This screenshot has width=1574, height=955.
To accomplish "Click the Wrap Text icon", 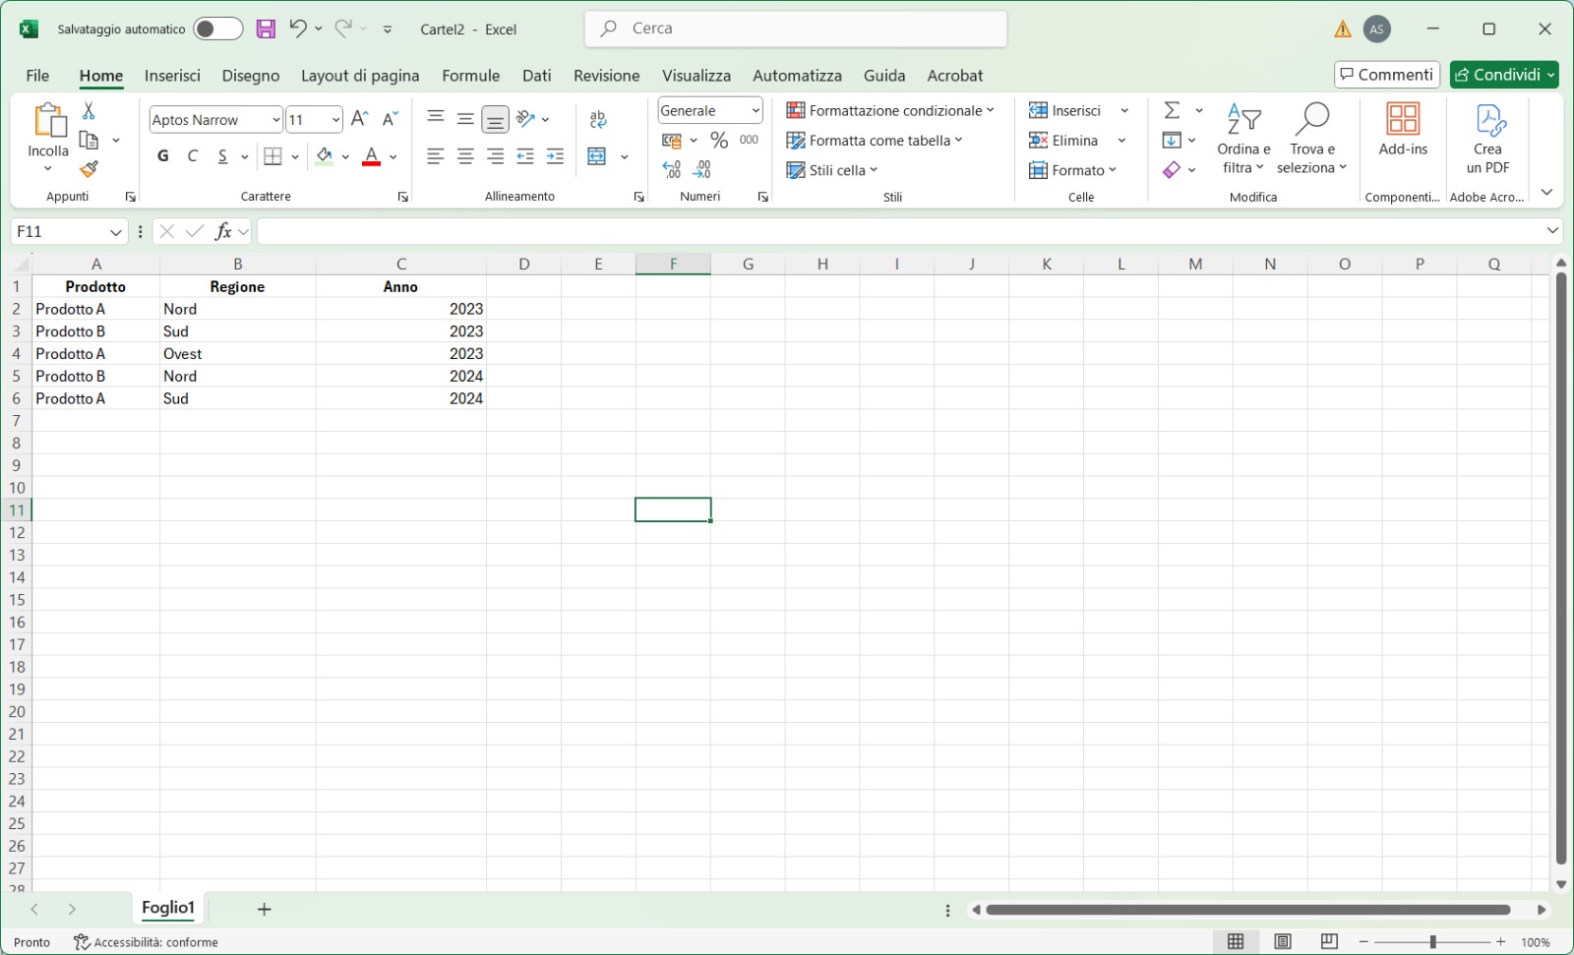I will pyautogui.click(x=598, y=120).
